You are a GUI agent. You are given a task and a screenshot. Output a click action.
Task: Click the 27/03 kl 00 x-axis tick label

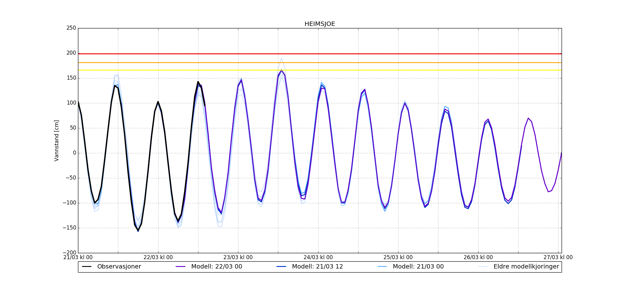[x=558, y=258]
